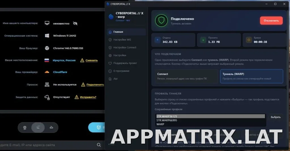Click the Сменить location link

(x=91, y=60)
